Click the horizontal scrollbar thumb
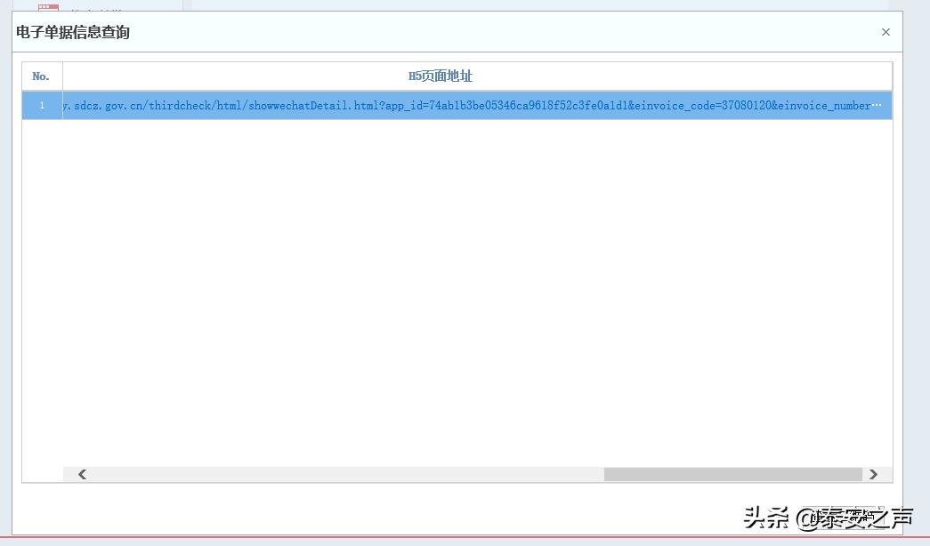Viewport: 930px width, 546px height. [x=732, y=474]
